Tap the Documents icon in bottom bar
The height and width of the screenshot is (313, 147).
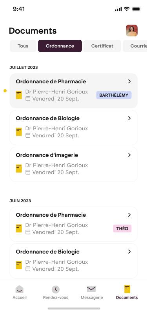127,289
